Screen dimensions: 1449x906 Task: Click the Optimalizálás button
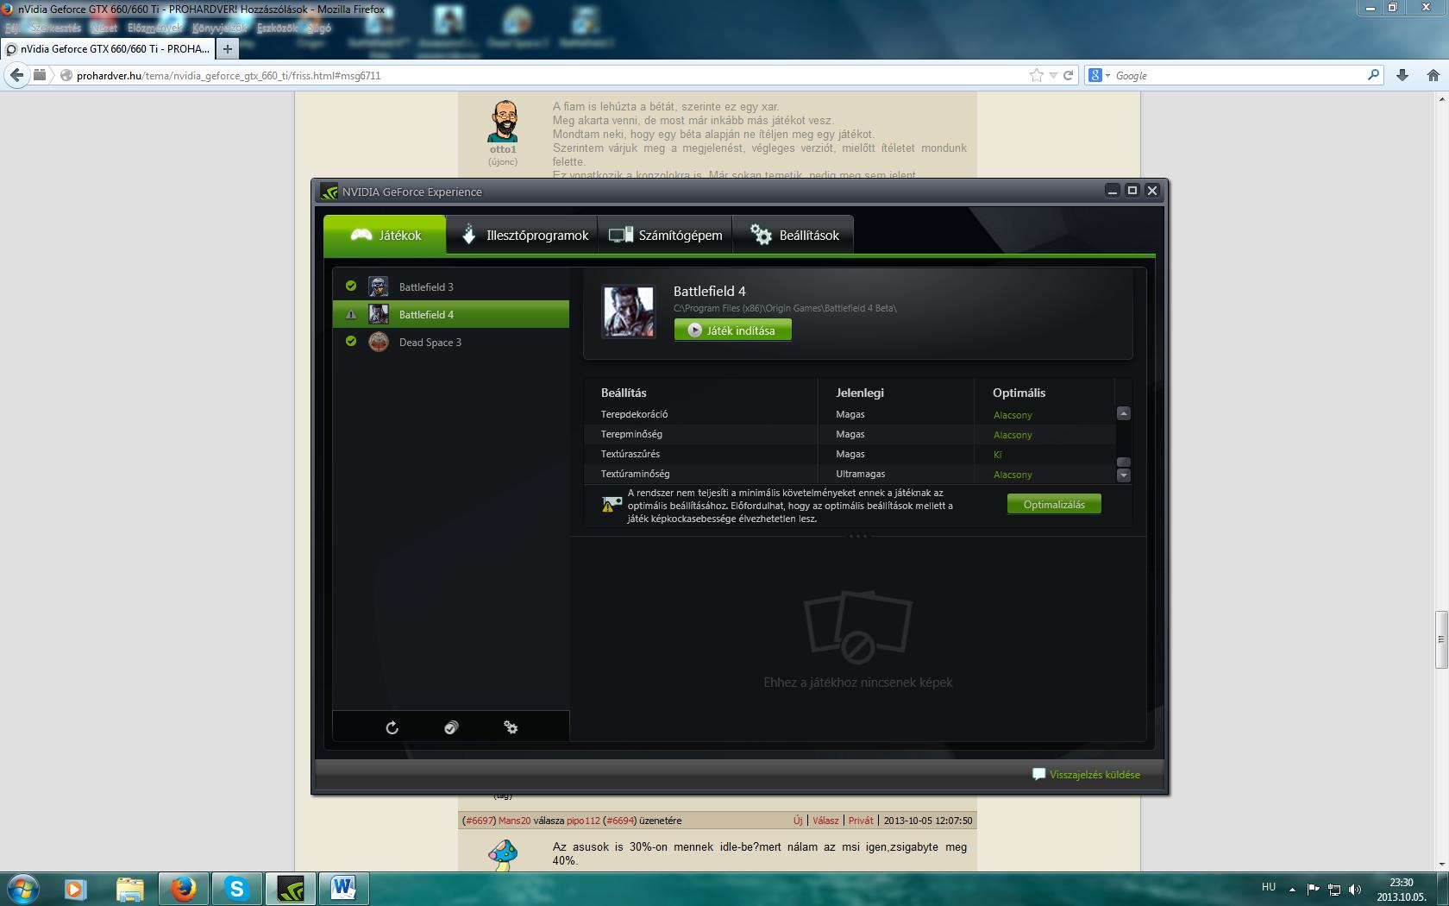point(1054,505)
